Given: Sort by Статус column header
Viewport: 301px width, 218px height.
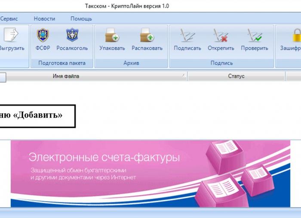Looking at the screenshot, I should (236, 76).
